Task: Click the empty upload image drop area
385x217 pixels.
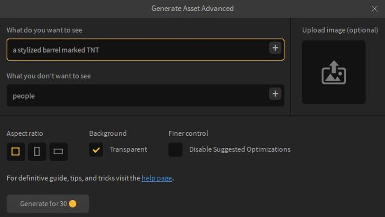Action: [334, 93]
